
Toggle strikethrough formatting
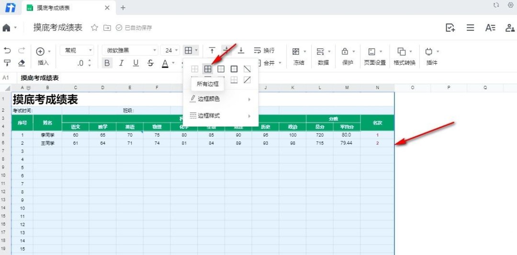click(x=150, y=63)
